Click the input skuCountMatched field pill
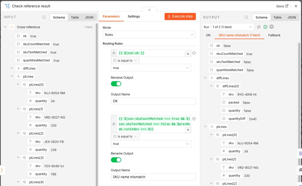 coord(33,44)
